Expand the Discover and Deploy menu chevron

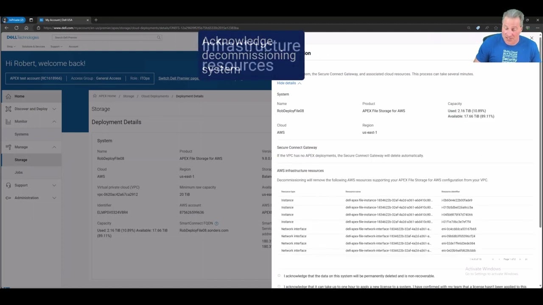54,109
